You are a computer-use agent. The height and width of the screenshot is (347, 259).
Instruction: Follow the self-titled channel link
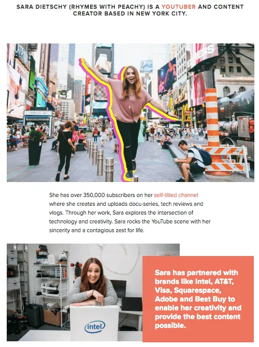[x=176, y=195]
